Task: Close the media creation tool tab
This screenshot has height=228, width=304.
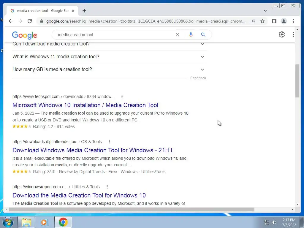Action: 73,11
